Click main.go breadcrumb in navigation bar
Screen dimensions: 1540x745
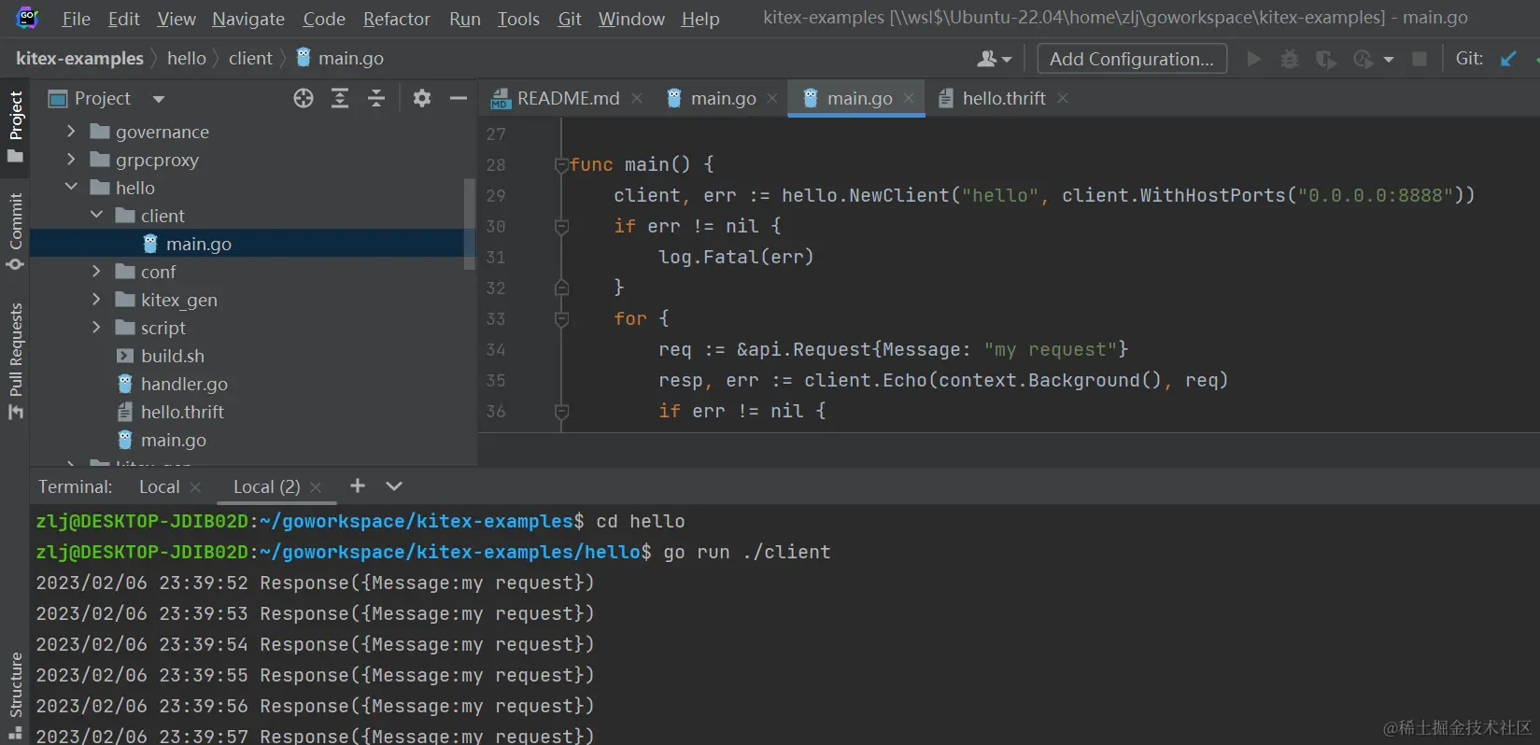340,58
